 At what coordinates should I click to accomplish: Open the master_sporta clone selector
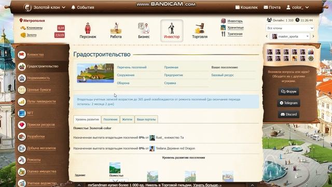290,36
